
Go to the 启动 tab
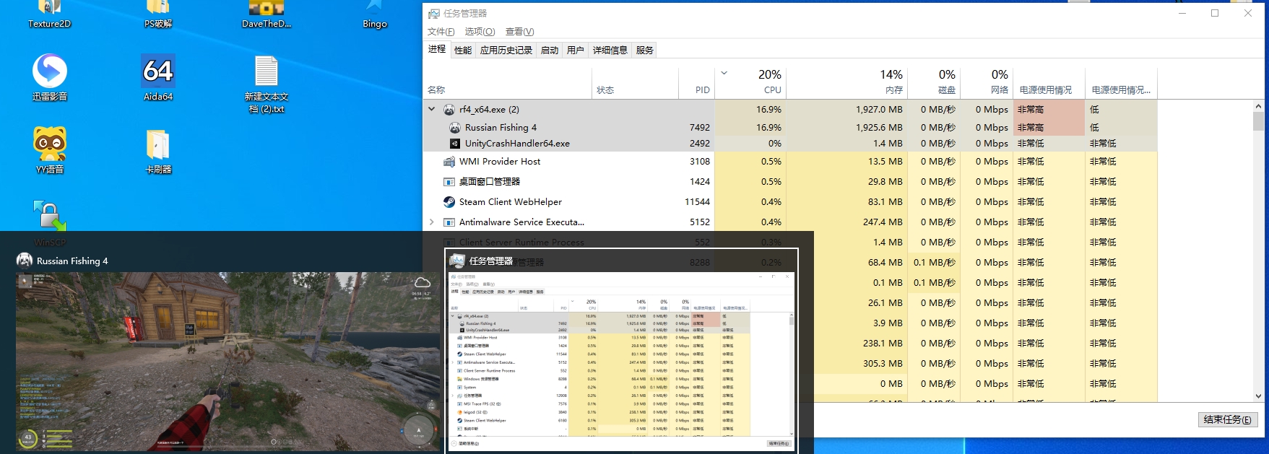(550, 50)
